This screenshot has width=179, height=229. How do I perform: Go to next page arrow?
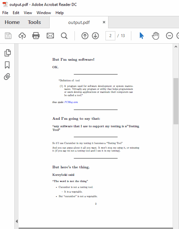pos(95,36)
